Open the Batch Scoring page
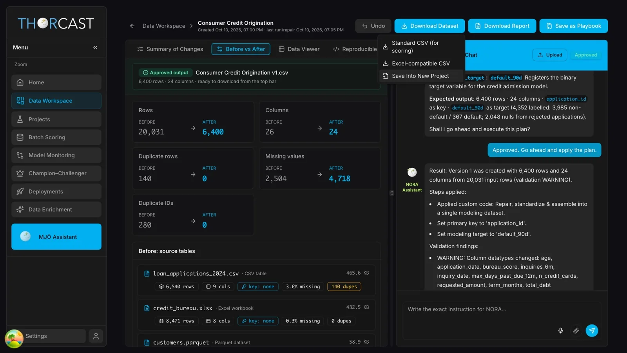The height and width of the screenshot is (353, 627). pos(56,137)
